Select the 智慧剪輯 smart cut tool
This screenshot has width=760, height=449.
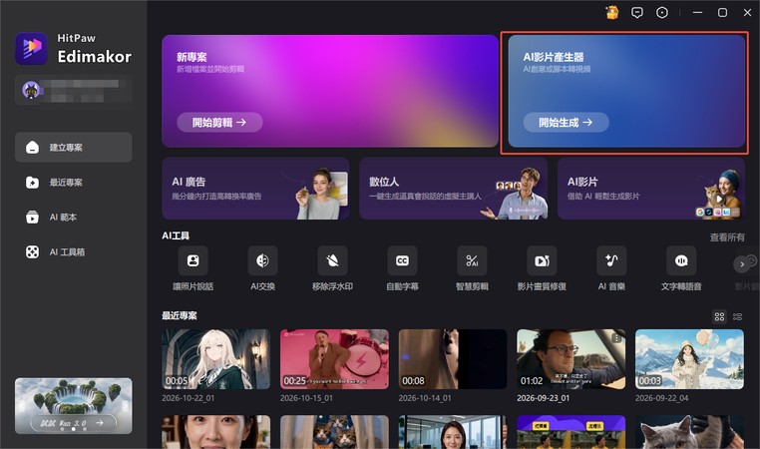pyautogui.click(x=472, y=260)
